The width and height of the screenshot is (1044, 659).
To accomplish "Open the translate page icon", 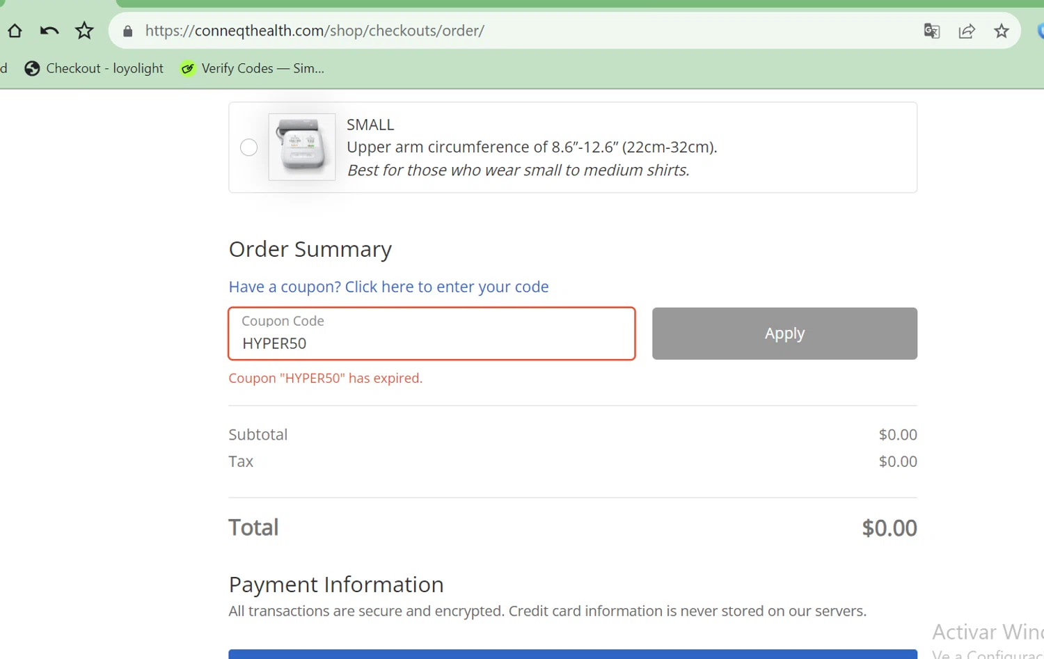I will point(932,31).
